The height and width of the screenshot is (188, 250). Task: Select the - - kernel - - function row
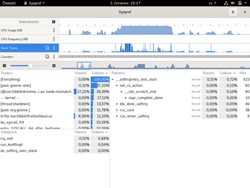(x=54, y=98)
